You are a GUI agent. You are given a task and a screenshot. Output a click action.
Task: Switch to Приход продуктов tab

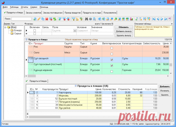[73, 13]
